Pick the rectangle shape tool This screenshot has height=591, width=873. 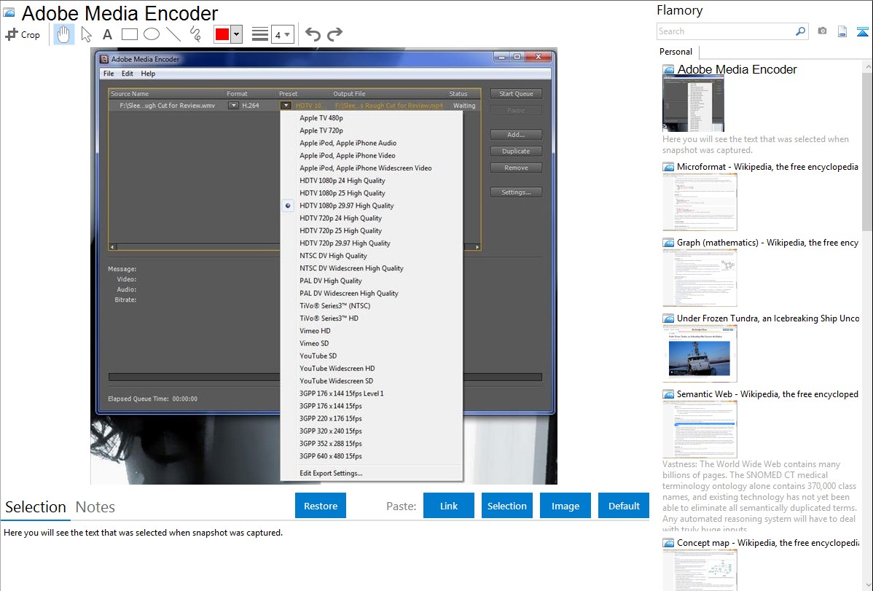pyautogui.click(x=130, y=34)
